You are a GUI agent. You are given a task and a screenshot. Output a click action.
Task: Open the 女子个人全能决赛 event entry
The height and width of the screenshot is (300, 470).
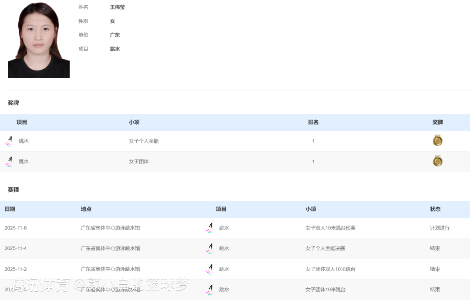[x=325, y=248]
